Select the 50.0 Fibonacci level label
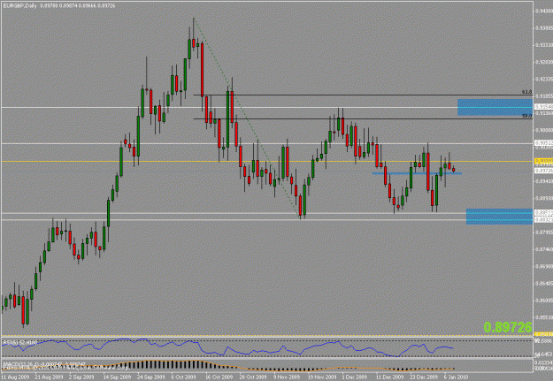 click(x=527, y=116)
